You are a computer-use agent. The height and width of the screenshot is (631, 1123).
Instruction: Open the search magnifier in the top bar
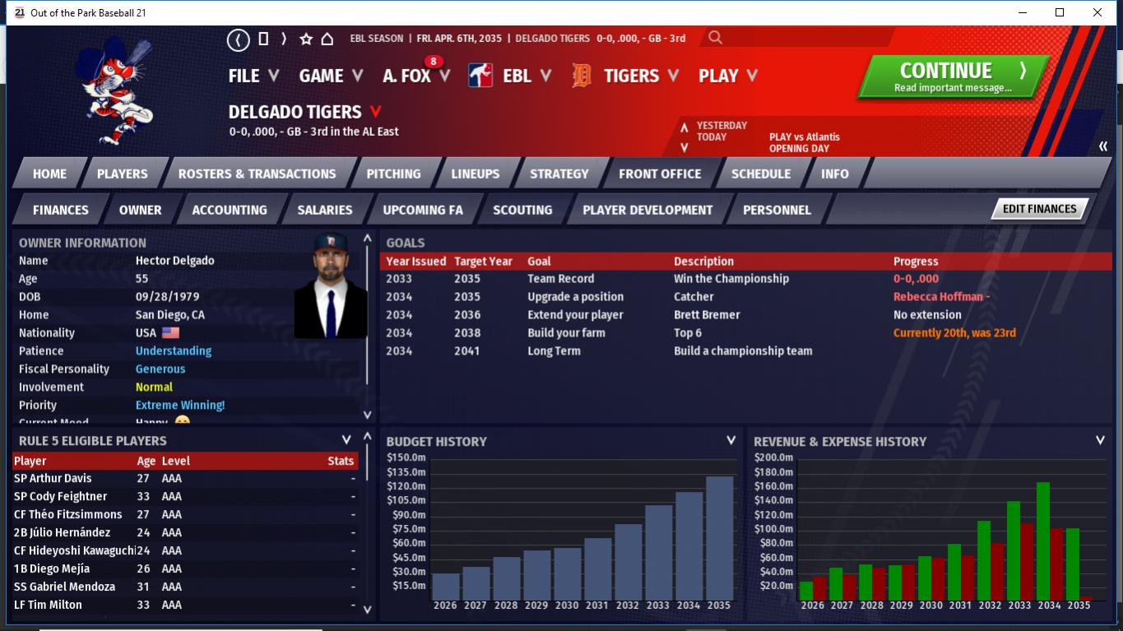pos(715,38)
